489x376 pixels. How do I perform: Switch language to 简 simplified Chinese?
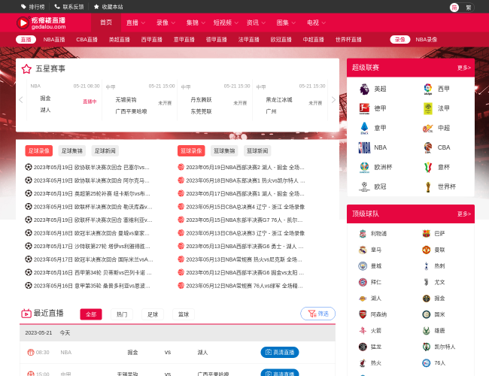[x=454, y=8]
